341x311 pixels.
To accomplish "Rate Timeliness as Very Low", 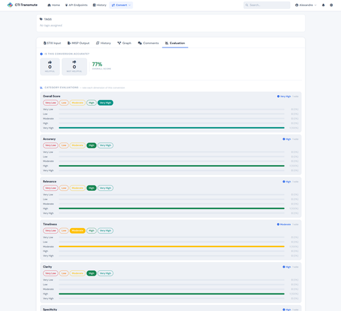I will coord(50,231).
